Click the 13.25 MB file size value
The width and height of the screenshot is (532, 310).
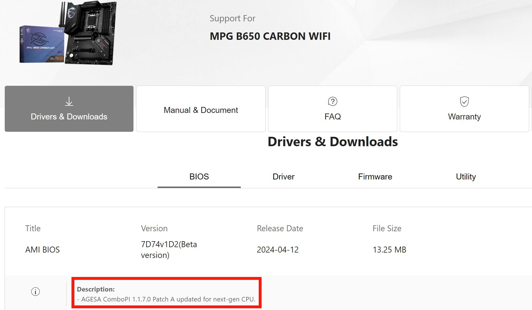tap(389, 250)
